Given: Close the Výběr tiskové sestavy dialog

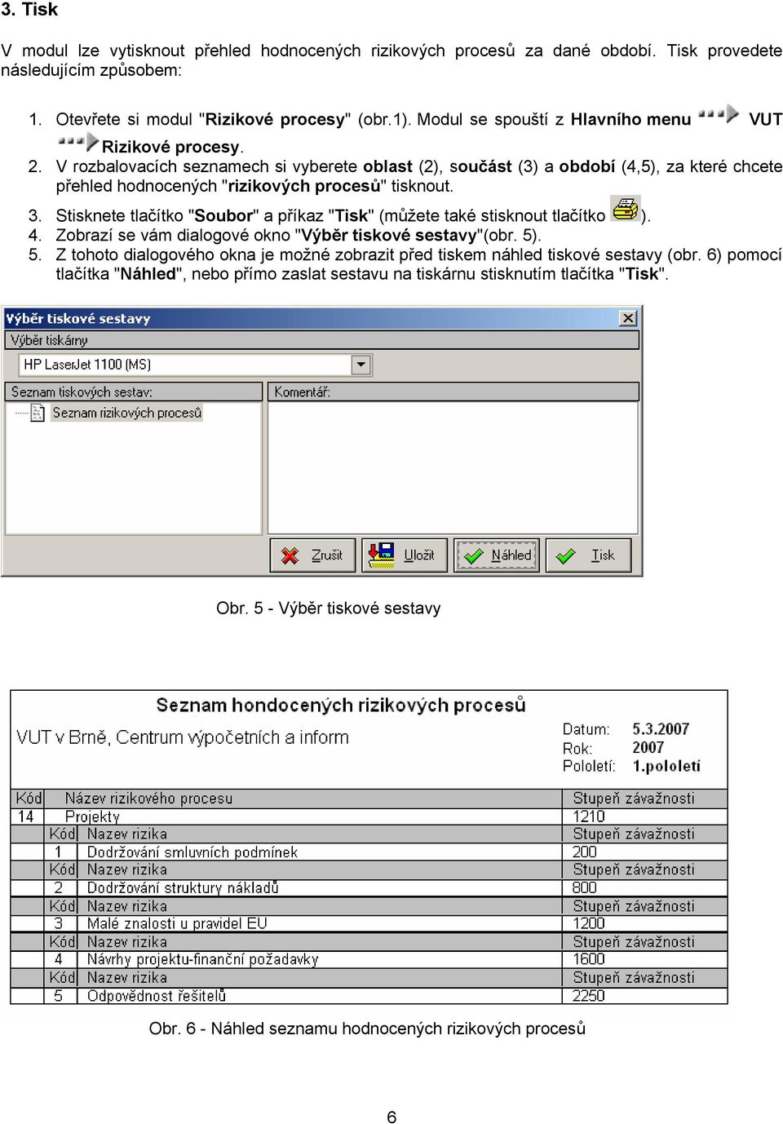Looking at the screenshot, I should tap(628, 318).
